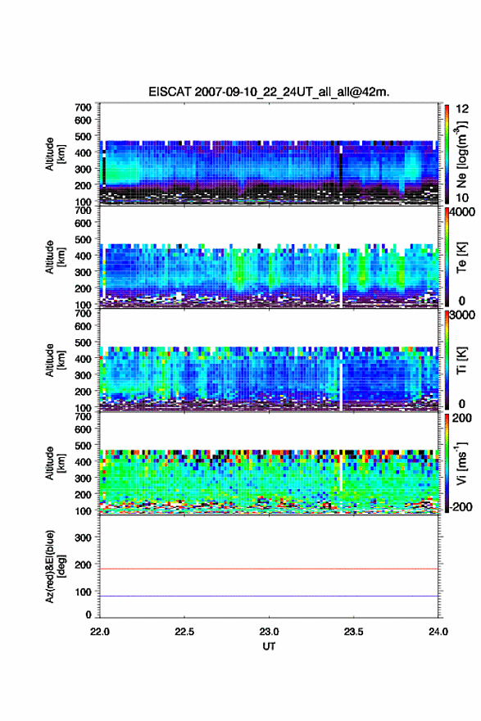This screenshot has height=721, width=481.
Task: Click the 22.0 tick label on UT axis
Action: [x=100, y=632]
